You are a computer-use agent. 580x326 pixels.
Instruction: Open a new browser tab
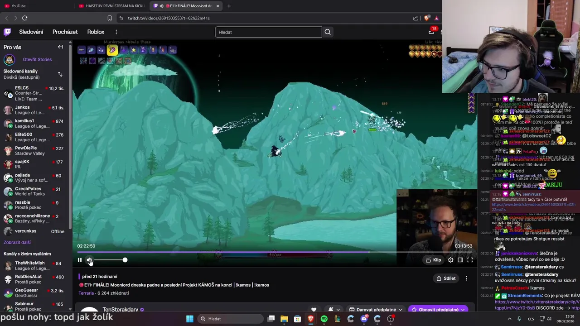tap(229, 6)
